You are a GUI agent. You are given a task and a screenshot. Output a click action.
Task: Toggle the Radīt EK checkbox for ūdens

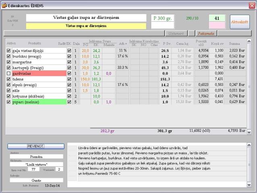69,79
